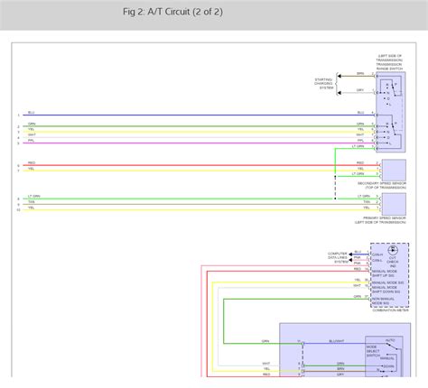Screen dimensions: 428x388
Task: Click WHT label left of connector pin 8
Action: 266,364
